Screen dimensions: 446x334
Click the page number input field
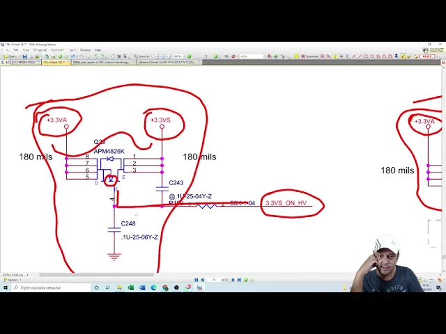(214, 280)
